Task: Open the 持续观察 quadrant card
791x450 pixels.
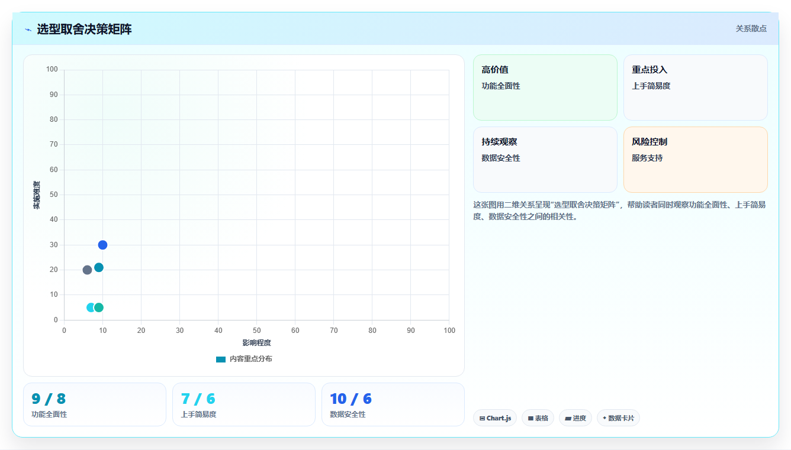Action: point(545,160)
